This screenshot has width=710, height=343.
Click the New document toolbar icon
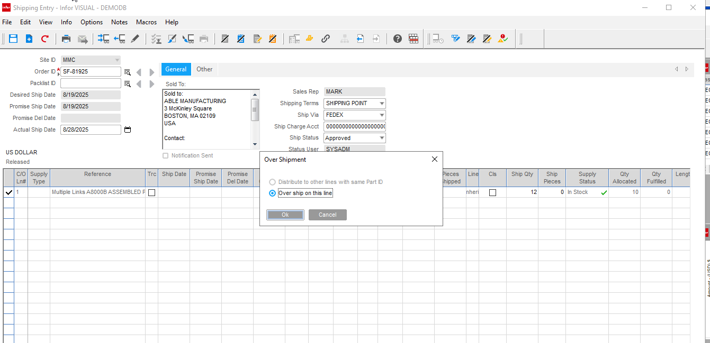pos(29,39)
